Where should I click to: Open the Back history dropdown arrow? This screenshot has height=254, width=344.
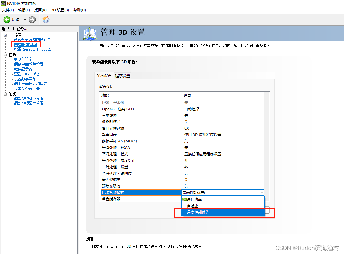pos(25,20)
